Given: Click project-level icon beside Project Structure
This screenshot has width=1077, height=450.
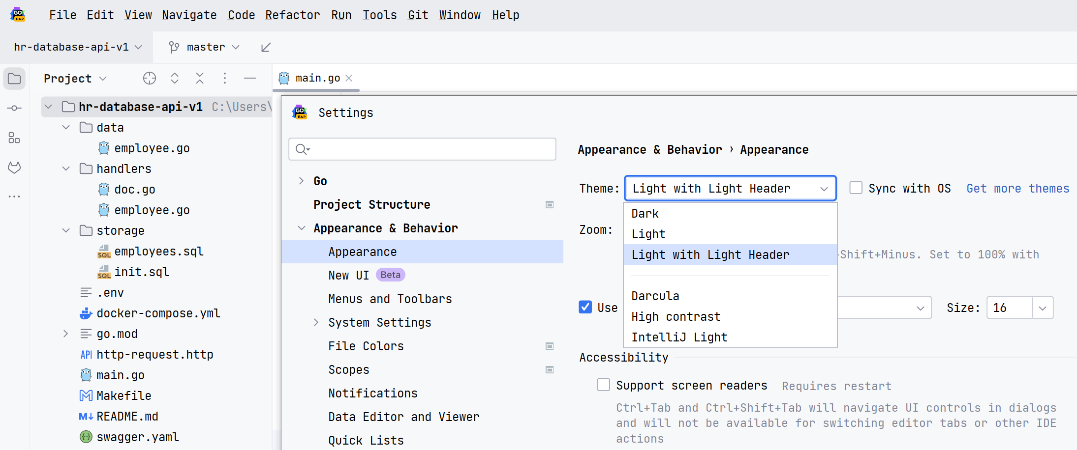Looking at the screenshot, I should [550, 205].
